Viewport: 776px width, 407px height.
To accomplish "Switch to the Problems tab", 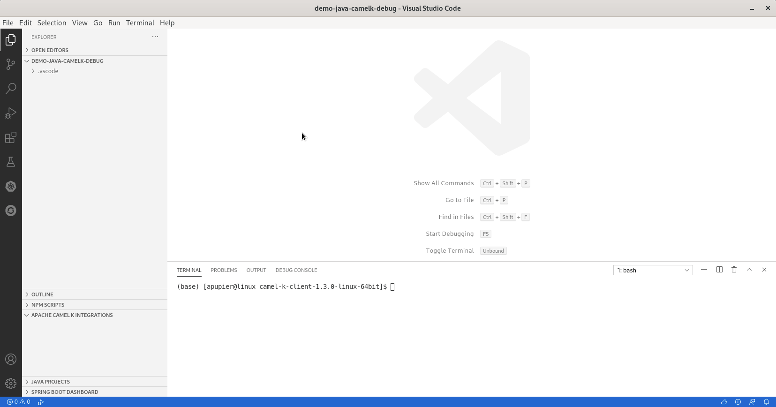I will pos(224,270).
